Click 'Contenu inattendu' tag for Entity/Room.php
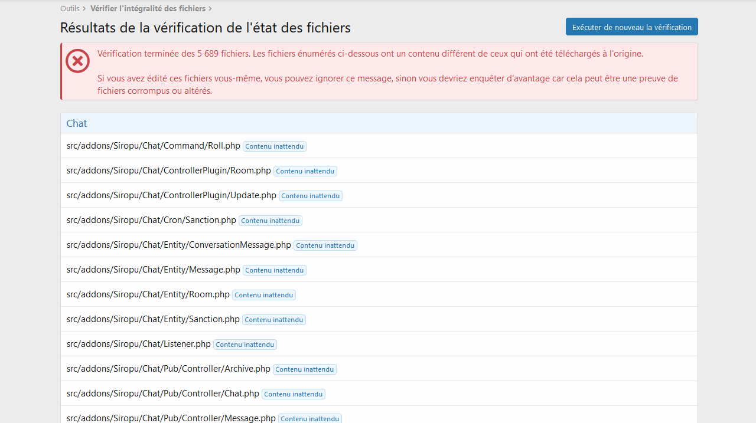 pos(263,295)
